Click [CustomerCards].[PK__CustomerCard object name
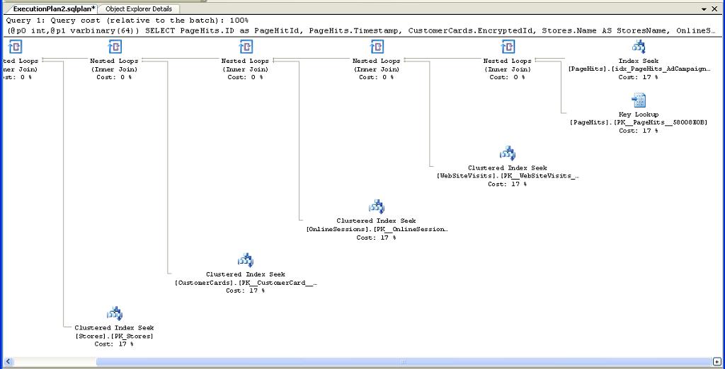 tap(246, 283)
